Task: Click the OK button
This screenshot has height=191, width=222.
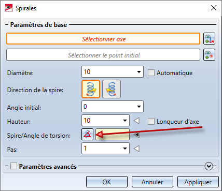Action: (x=107, y=182)
